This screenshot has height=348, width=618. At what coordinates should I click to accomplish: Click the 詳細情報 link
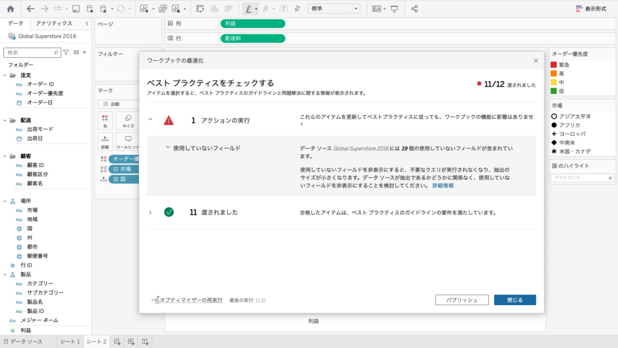(442, 186)
